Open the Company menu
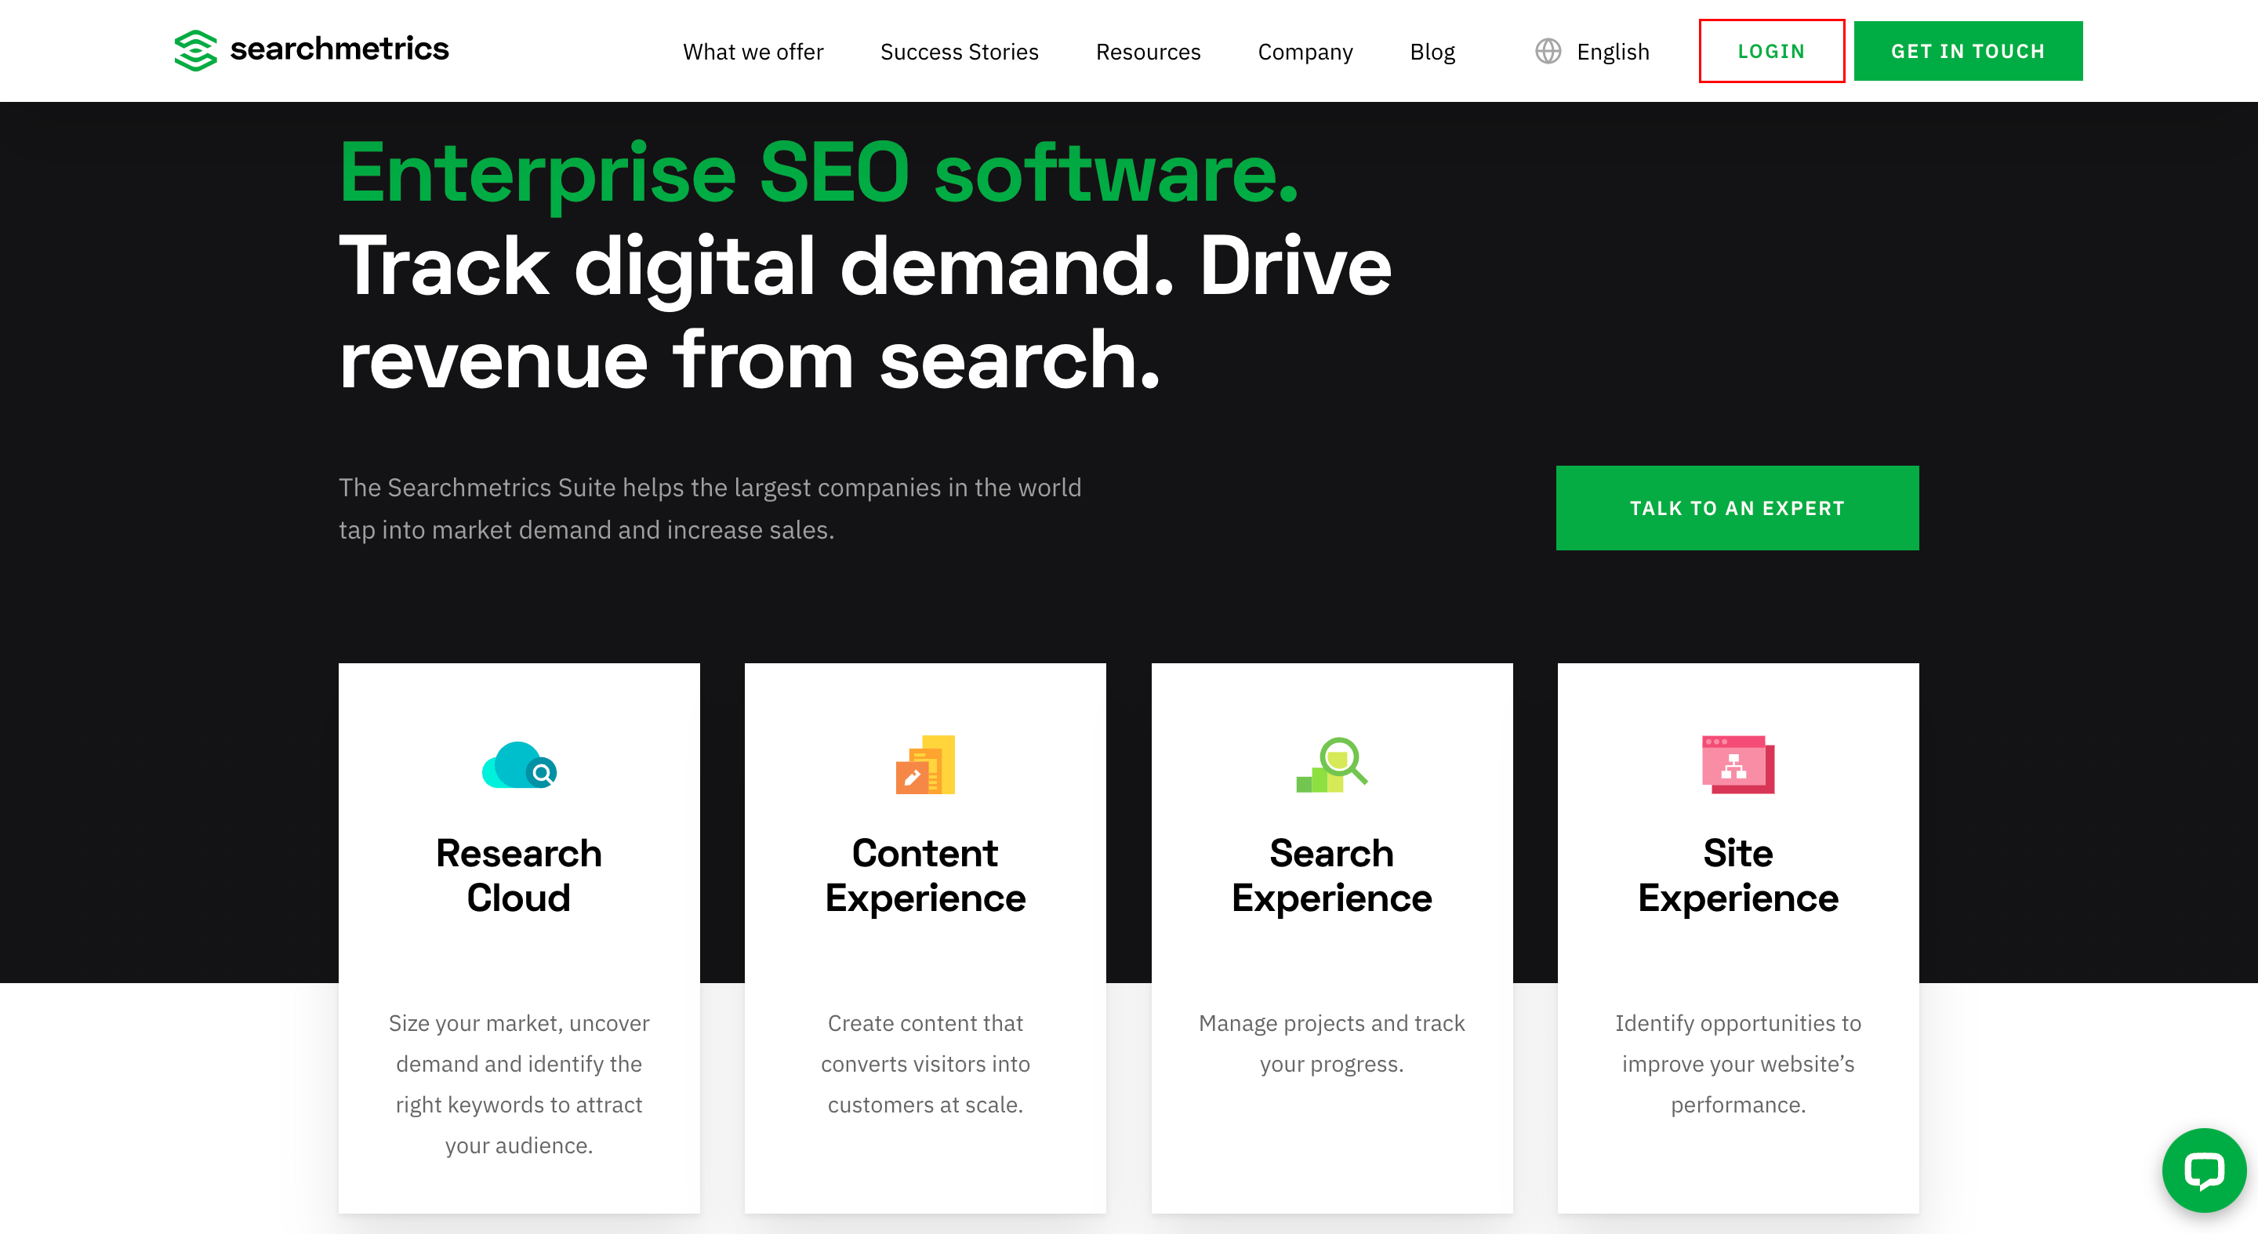Screen dimensions: 2258x1234 [x=1305, y=52]
